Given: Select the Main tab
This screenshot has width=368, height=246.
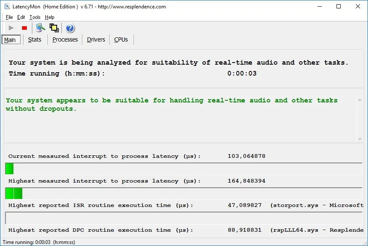Looking at the screenshot, I should [11, 39].
